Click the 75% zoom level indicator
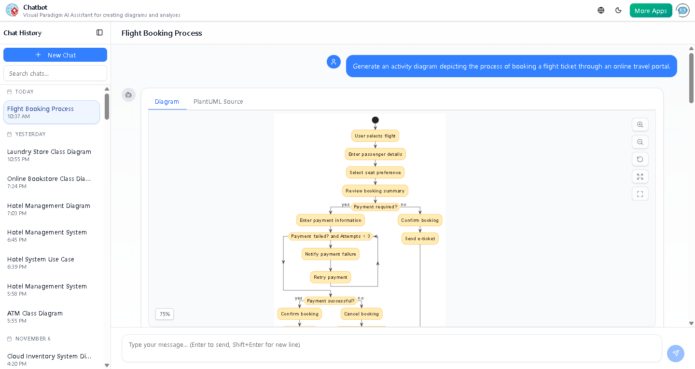This screenshot has height=369, width=695. [x=164, y=314]
